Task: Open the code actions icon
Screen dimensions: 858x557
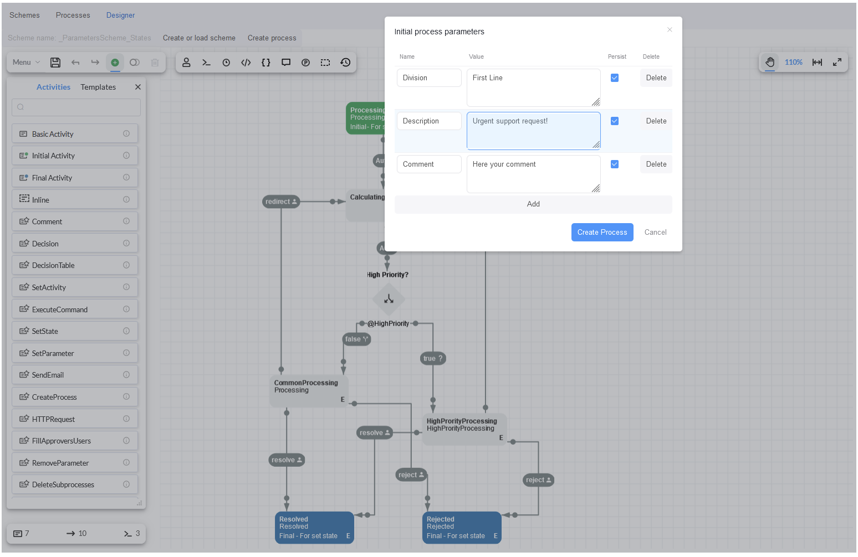Action: click(246, 63)
